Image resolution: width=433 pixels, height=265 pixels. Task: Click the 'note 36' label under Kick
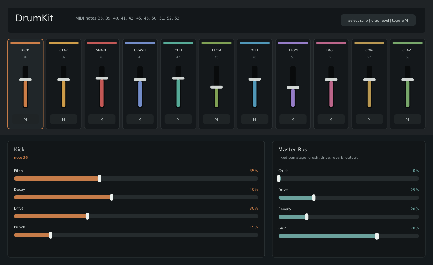click(21, 158)
